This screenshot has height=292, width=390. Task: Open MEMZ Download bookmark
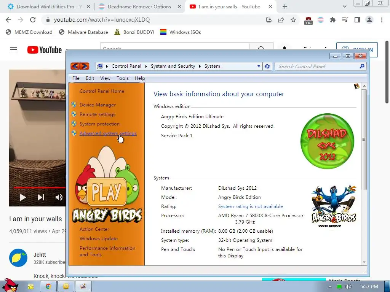[29, 32]
